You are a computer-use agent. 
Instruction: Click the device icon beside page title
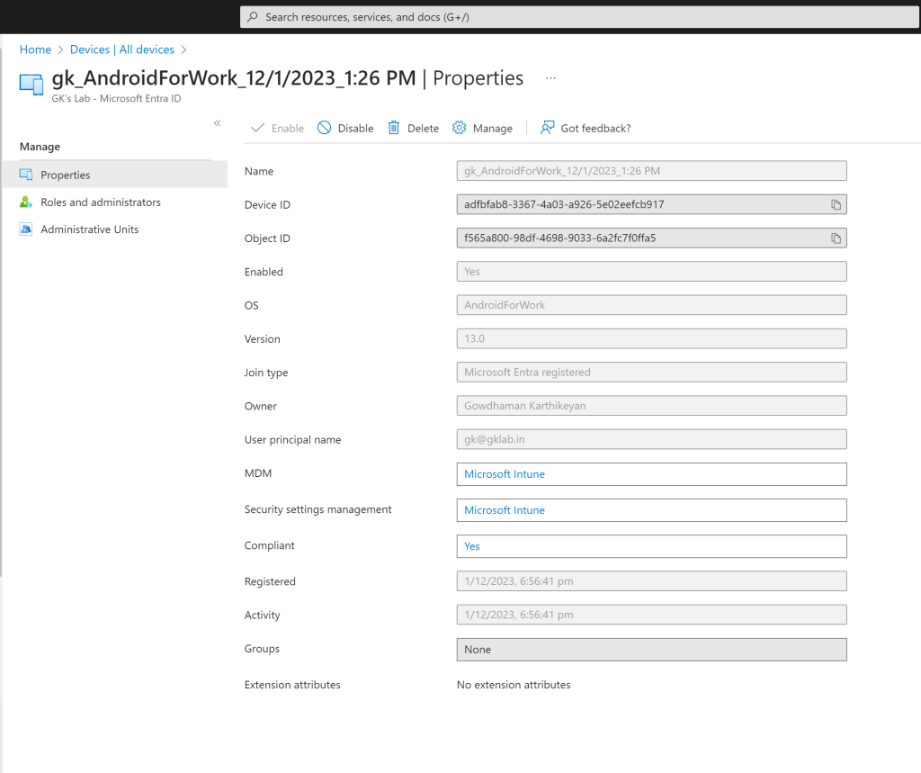point(31,84)
